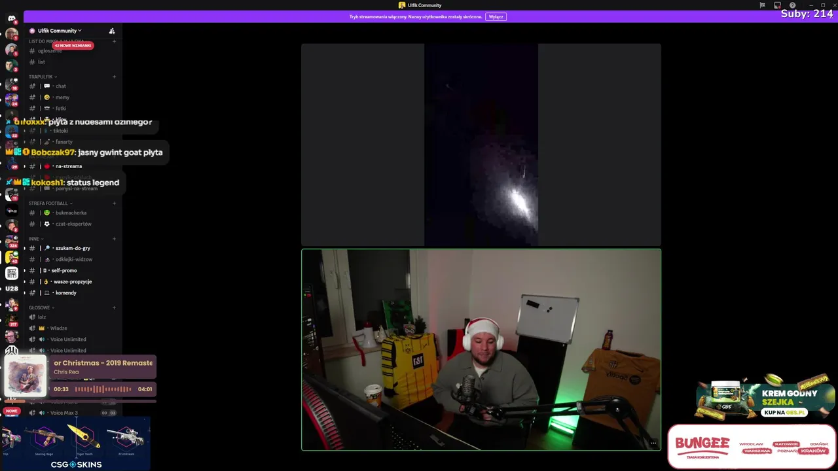This screenshot has width=838, height=471.
Task: Open the szukam-do-gry channel
Action: pyautogui.click(x=72, y=249)
